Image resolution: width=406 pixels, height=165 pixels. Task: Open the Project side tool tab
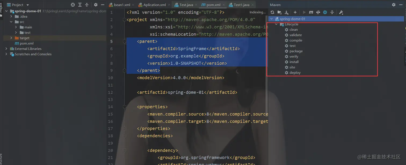[1, 8]
